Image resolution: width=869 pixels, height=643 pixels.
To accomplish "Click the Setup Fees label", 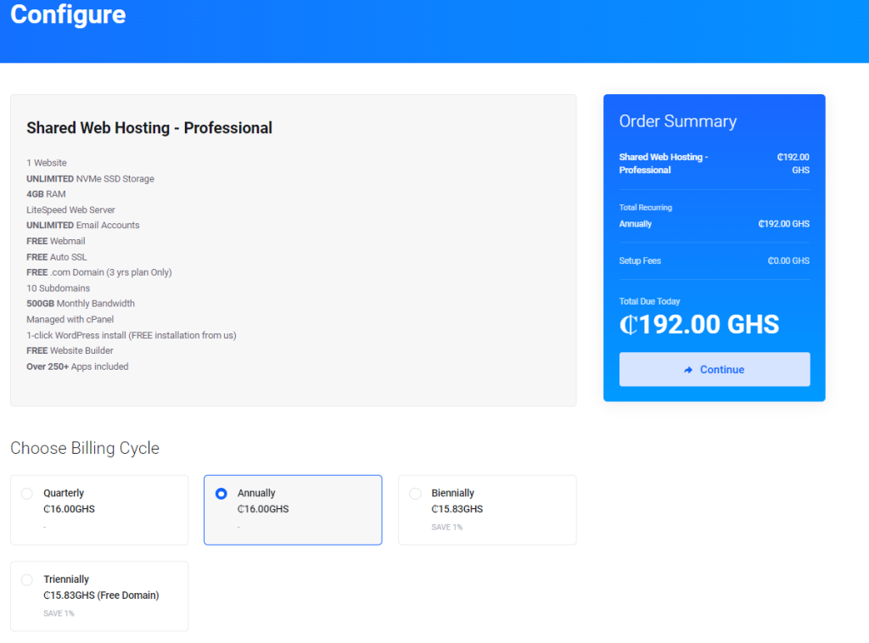I will (640, 261).
